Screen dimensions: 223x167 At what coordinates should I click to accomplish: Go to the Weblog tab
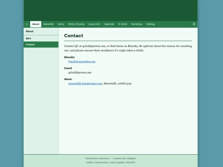pyautogui.click(x=150, y=24)
